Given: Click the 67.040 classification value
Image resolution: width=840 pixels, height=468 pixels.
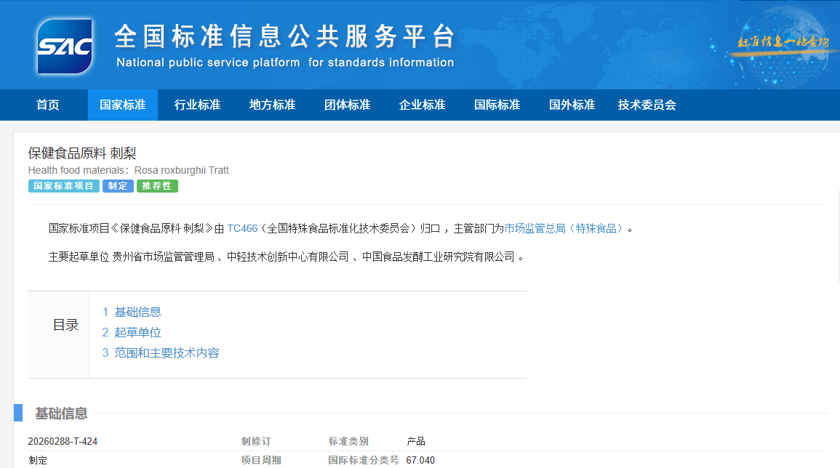Looking at the screenshot, I should point(420,461).
